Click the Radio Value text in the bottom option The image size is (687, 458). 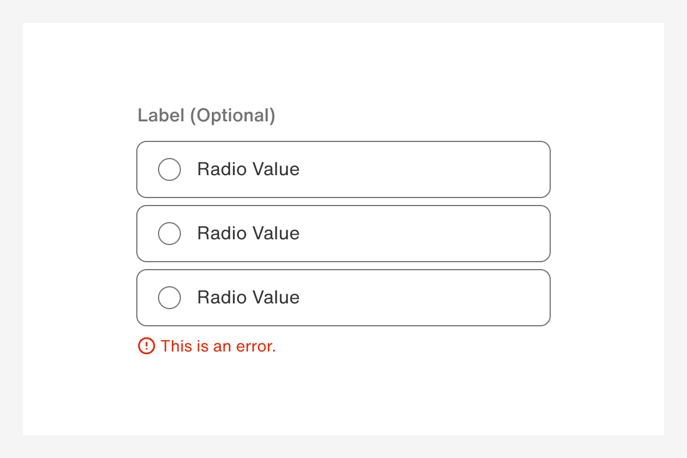tap(248, 298)
